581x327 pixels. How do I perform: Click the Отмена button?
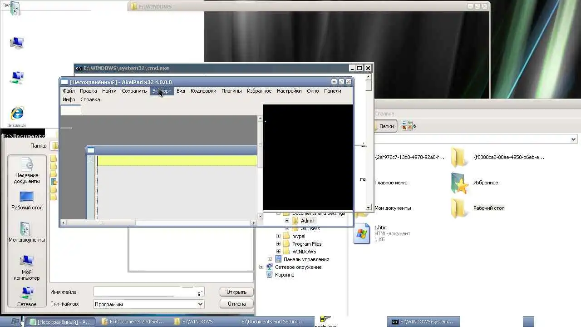pos(236,304)
